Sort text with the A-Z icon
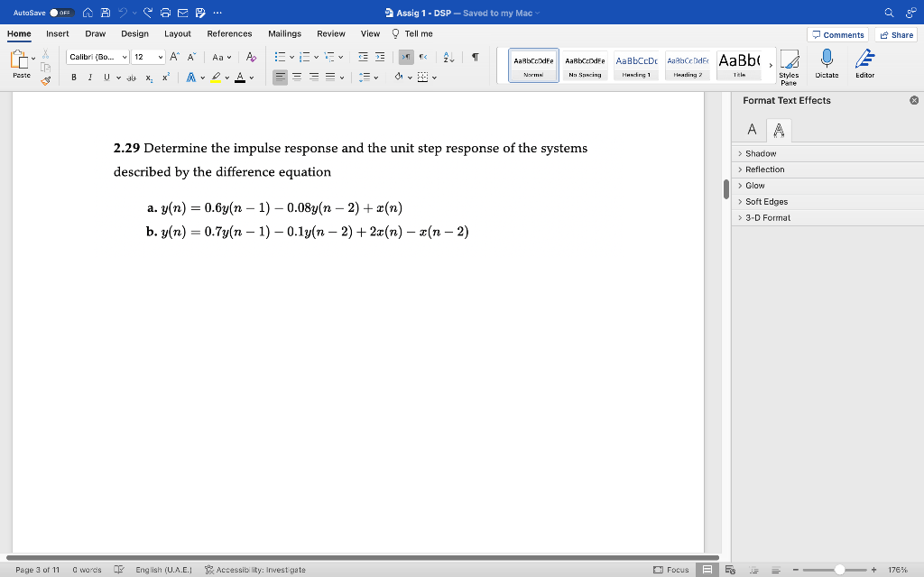This screenshot has height=577, width=924. (x=446, y=56)
